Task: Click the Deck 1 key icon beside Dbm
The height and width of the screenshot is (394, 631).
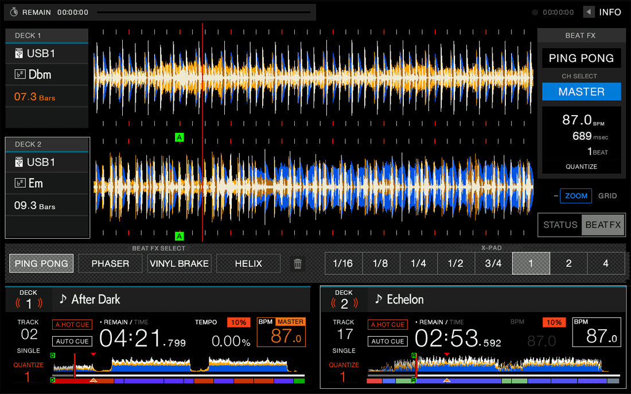Action: click(20, 74)
